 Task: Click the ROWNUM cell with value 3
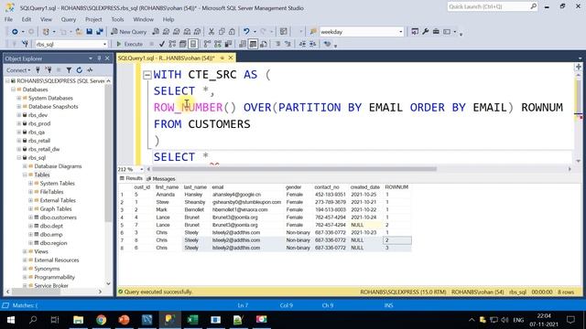click(x=397, y=248)
